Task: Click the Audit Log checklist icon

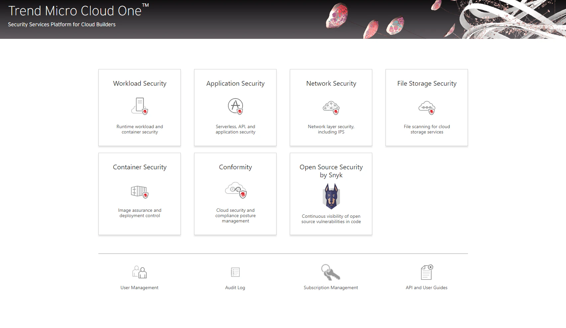Action: [235, 272]
